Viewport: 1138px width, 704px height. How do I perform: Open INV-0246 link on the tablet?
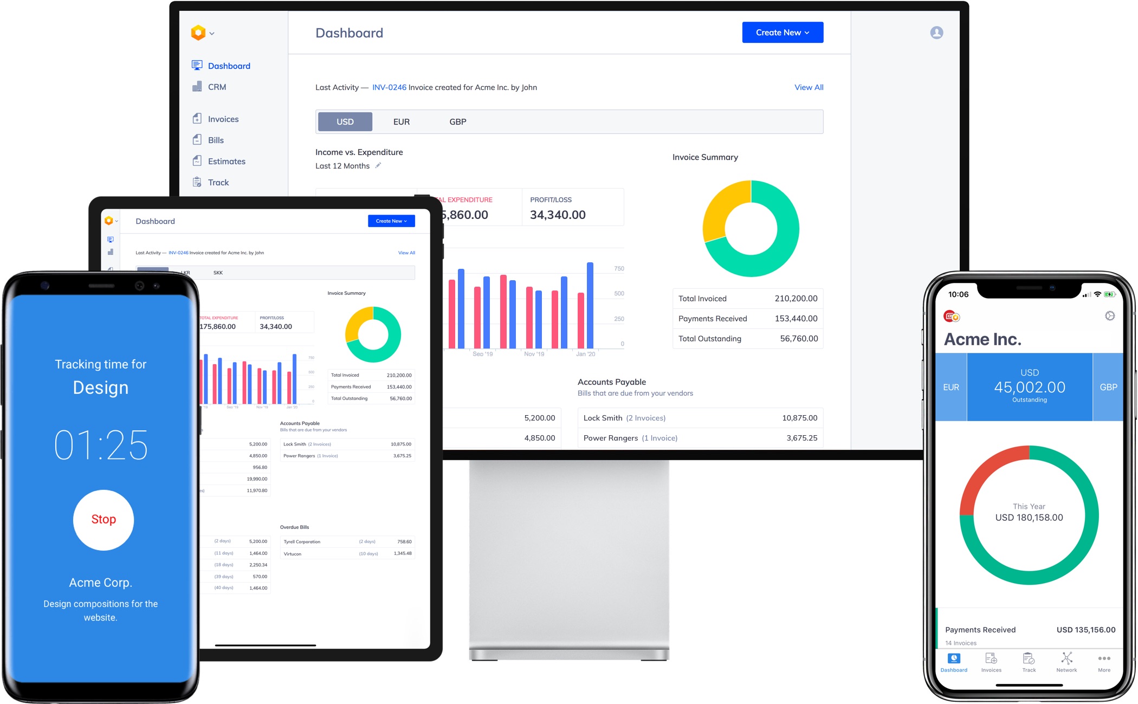178,253
